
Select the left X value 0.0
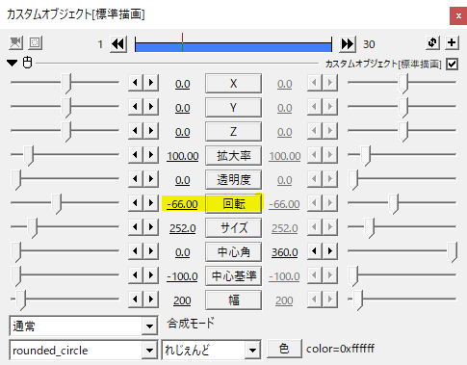[182, 84]
